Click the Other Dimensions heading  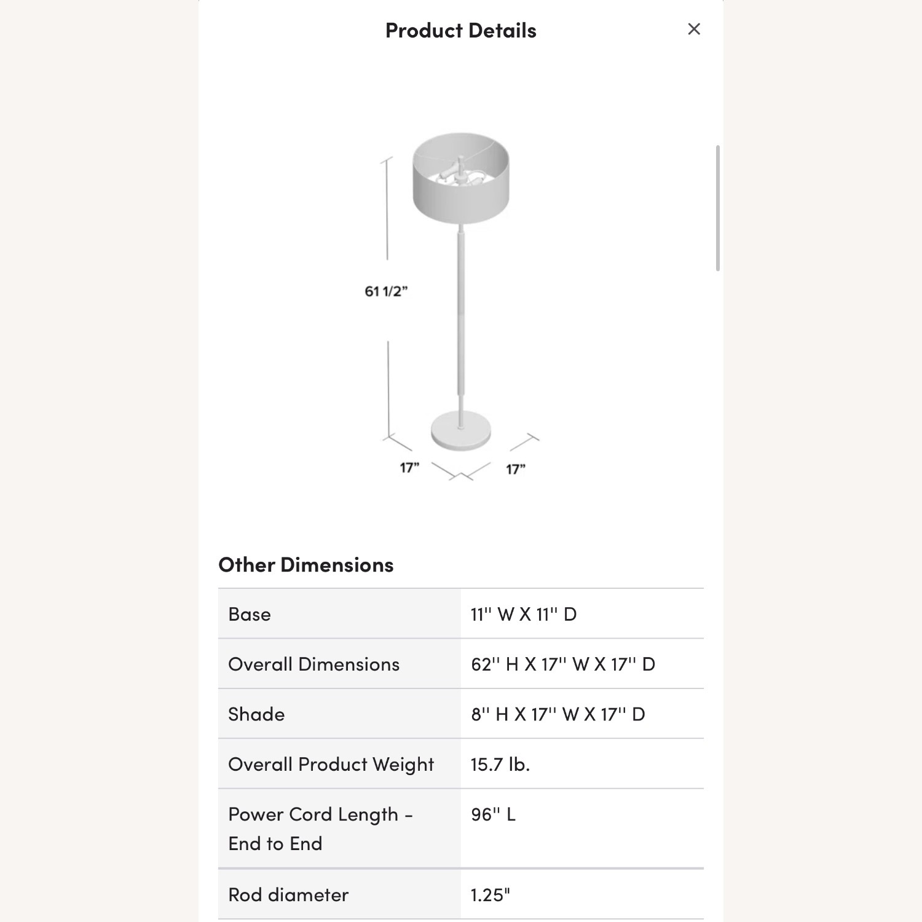coord(305,564)
